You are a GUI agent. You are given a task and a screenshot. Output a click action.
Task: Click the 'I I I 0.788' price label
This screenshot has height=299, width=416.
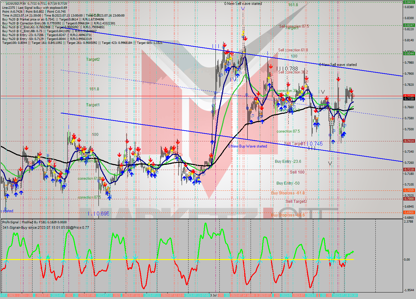[x=287, y=69]
